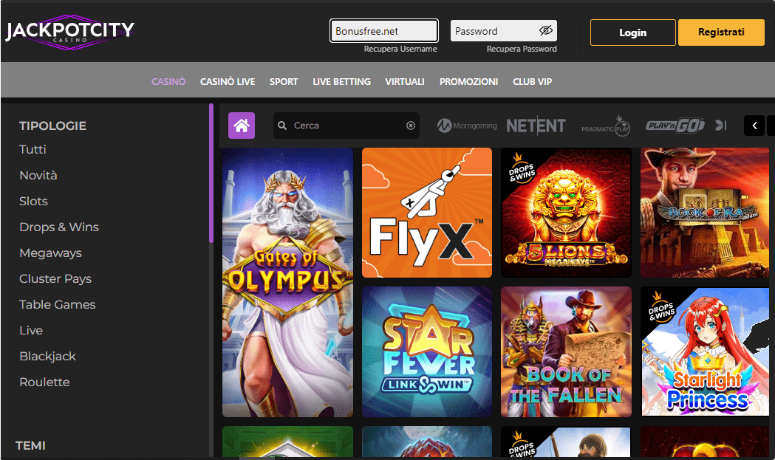Open the Club VIP page
The height and width of the screenshot is (460, 775).
[x=533, y=81]
